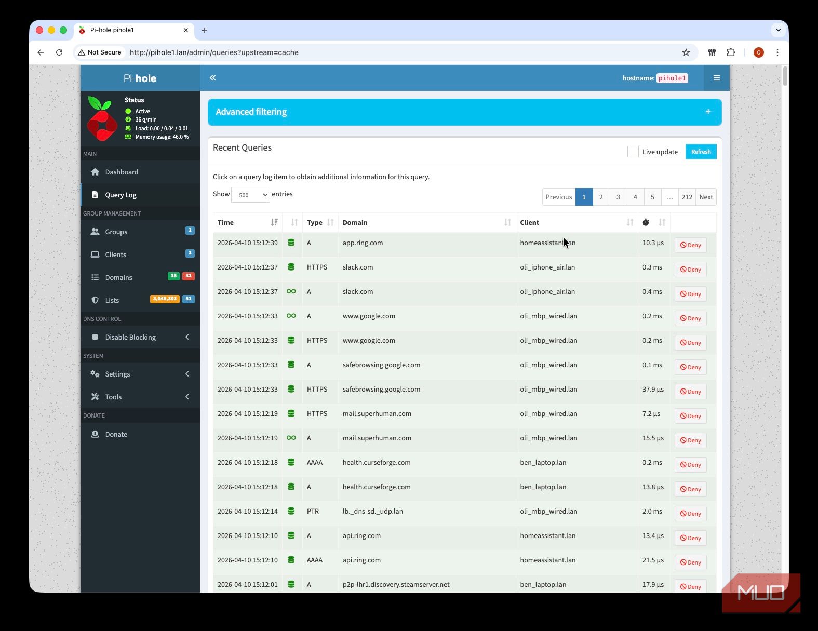
Task: Sort the table by the Client column
Action: point(577,222)
